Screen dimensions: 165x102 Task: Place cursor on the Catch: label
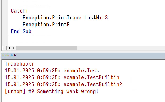pyautogui.click(x=19, y=11)
